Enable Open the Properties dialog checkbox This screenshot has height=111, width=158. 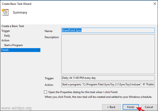pos(46,92)
